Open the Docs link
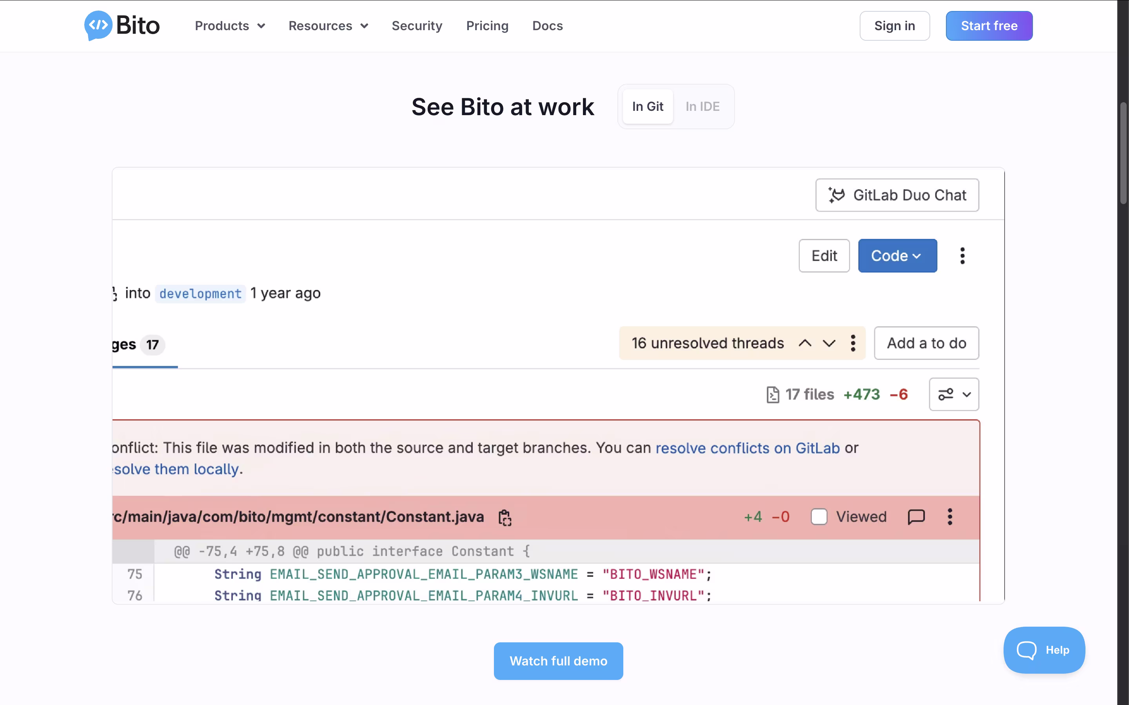This screenshot has height=705, width=1129. pyautogui.click(x=547, y=25)
